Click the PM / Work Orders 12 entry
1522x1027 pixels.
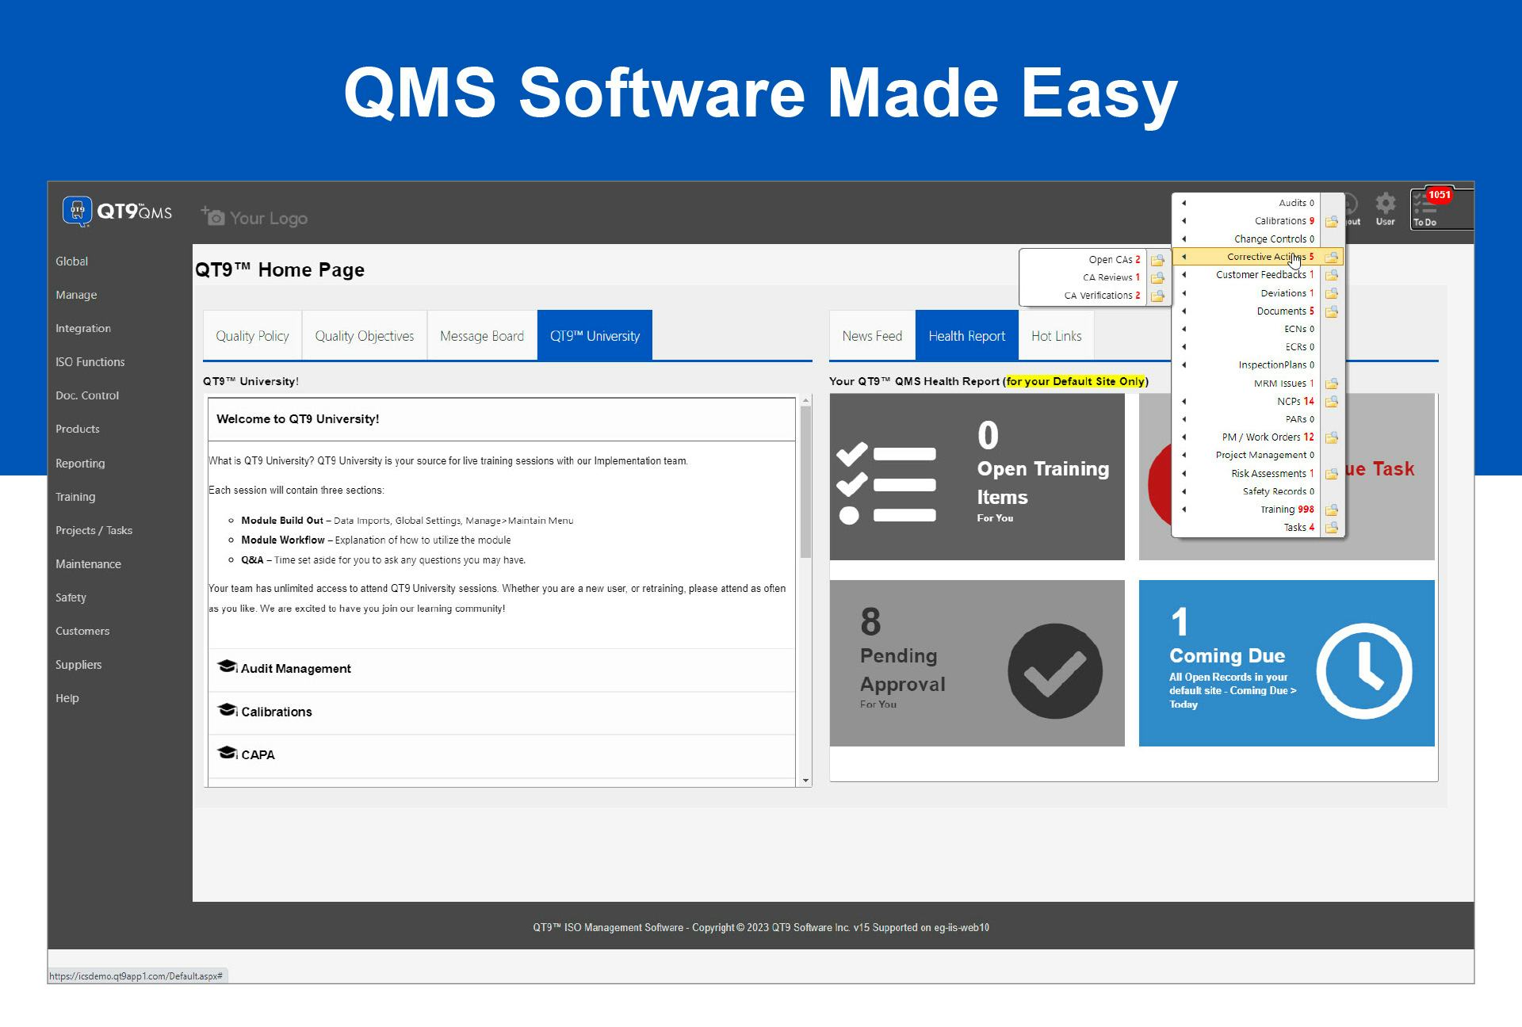(1268, 437)
